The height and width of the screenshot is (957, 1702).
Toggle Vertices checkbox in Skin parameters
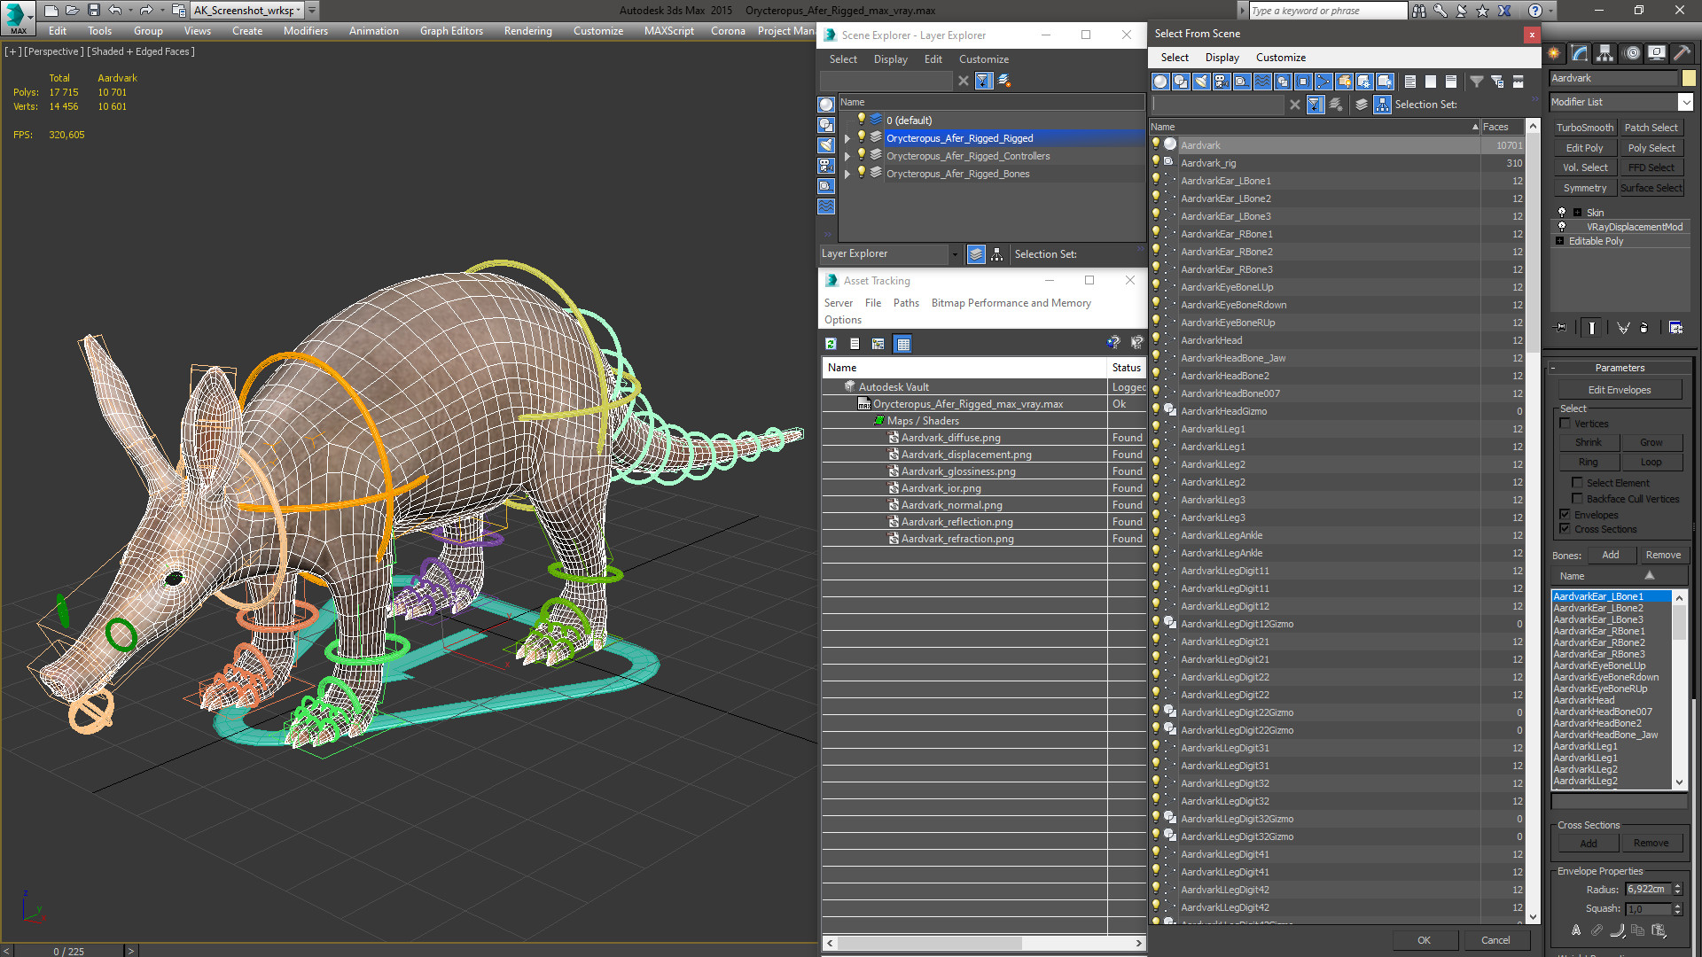(1565, 424)
